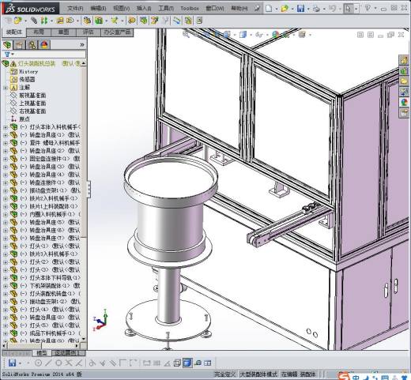Switch to the 评估 evaluate tab
The height and width of the screenshot is (380, 411).
(89, 32)
